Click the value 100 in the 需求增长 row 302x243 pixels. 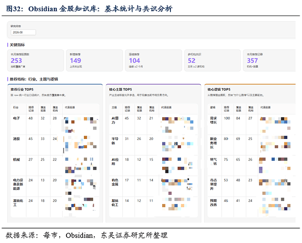(x=227, y=118)
